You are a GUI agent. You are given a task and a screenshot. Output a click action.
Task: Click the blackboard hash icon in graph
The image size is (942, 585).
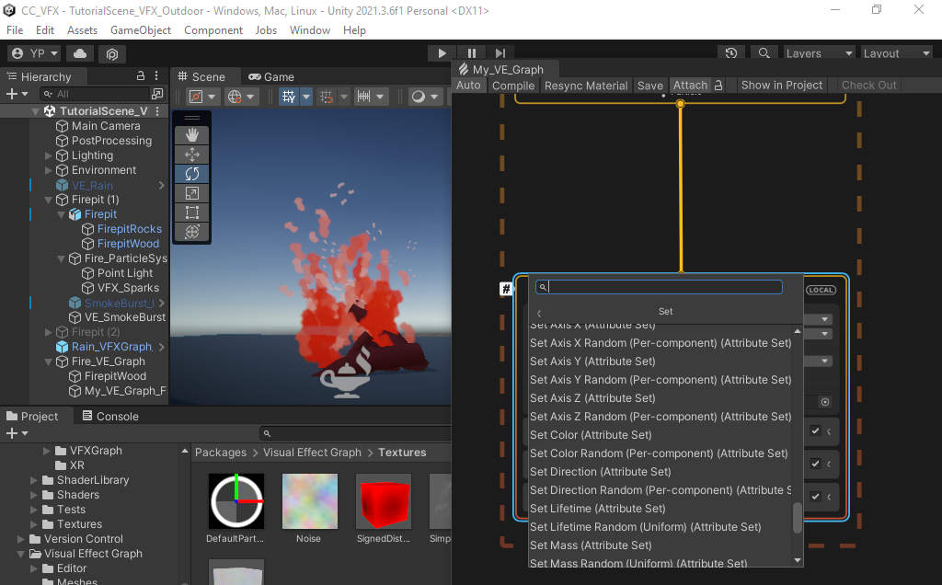click(x=506, y=290)
